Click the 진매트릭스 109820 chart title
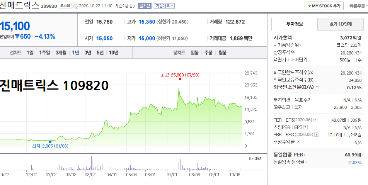 (x=55, y=86)
